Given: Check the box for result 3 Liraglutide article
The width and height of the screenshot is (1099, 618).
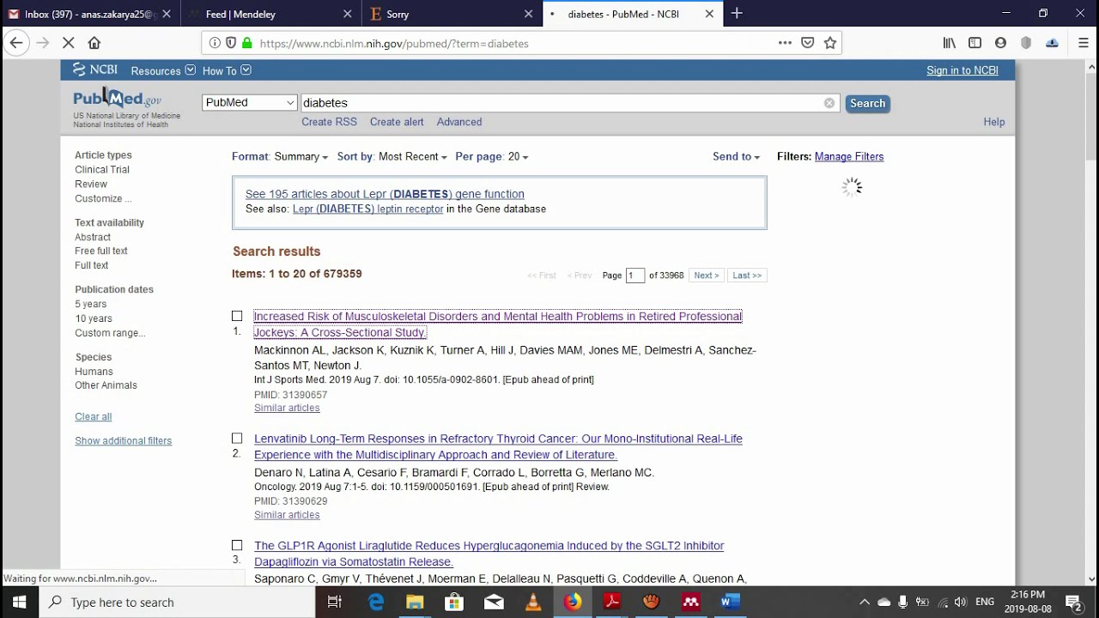Looking at the screenshot, I should 237,545.
